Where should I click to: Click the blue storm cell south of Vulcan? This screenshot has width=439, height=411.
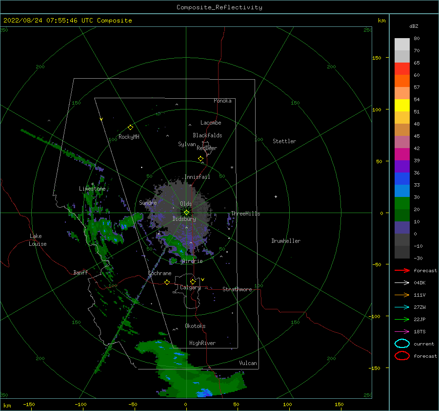tap(205, 393)
